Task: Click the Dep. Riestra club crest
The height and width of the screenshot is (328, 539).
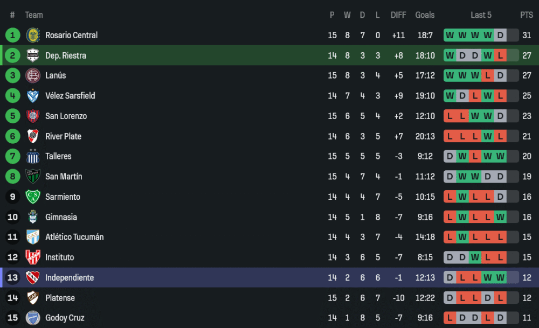Action: click(x=33, y=55)
